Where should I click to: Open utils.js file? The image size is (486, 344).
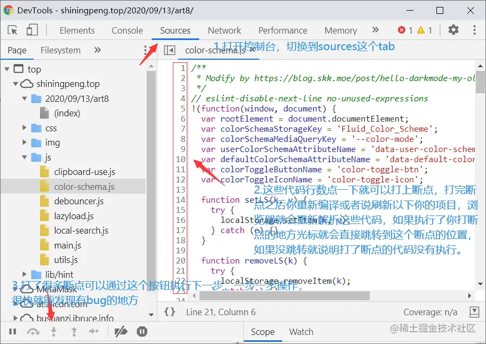point(66,260)
